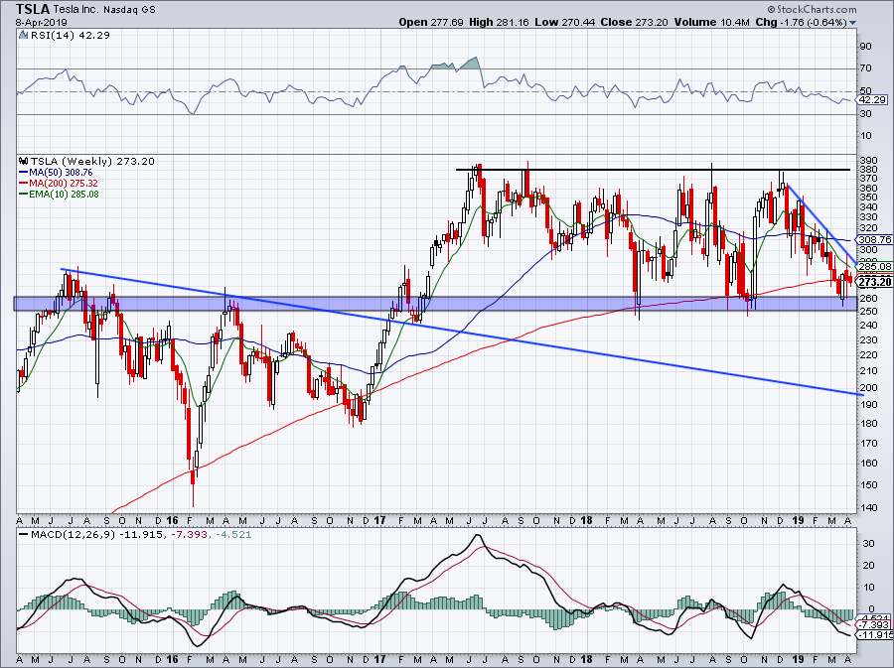Screen dimensions: 894x668
Task: Click the 140 label on the price axis
Action: [x=869, y=507]
